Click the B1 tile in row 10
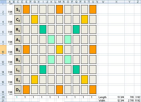The width and height of the screenshot is (141, 102). (18, 49)
